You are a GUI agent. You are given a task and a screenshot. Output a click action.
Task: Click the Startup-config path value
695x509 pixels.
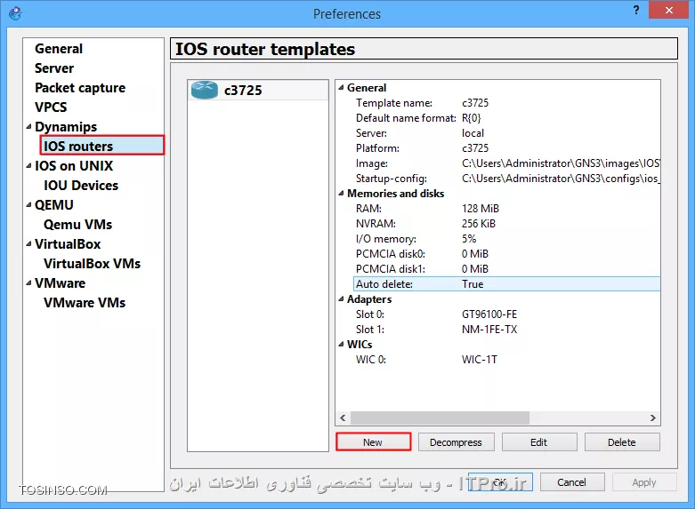point(561,178)
